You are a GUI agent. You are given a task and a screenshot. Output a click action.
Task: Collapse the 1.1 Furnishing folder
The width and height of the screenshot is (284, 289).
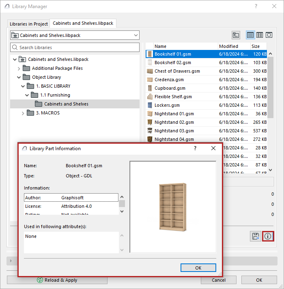pos(27,95)
